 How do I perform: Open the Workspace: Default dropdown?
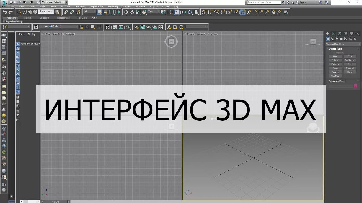click(53, 2)
